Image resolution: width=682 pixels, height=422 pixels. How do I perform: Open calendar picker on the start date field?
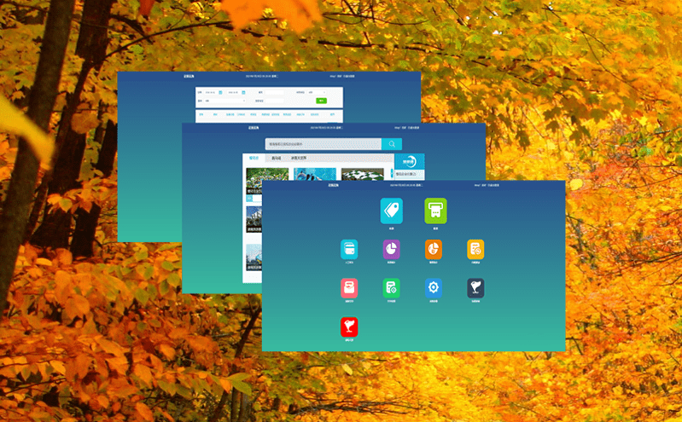(220, 92)
